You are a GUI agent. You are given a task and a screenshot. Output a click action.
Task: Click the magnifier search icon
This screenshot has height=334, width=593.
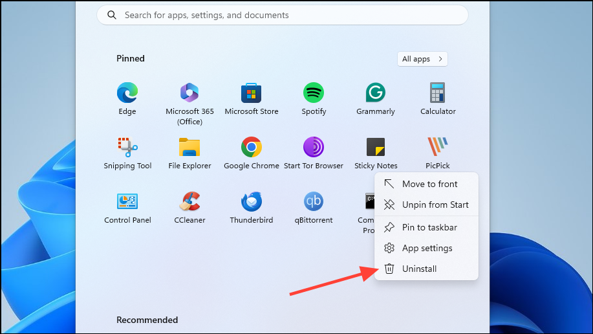(112, 15)
